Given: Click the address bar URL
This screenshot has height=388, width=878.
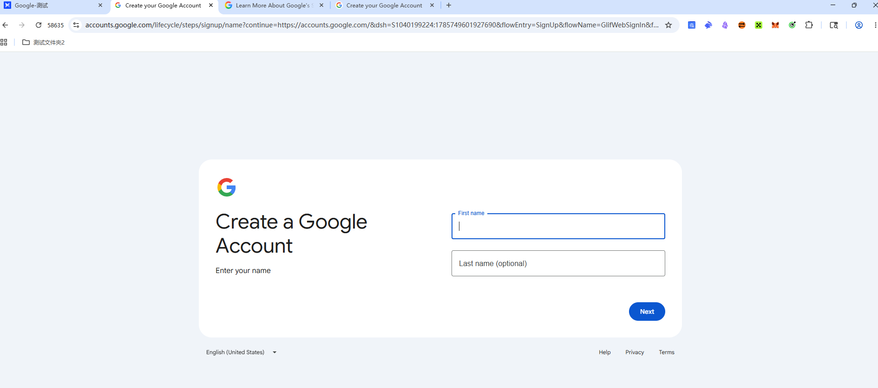Looking at the screenshot, I should [372, 25].
